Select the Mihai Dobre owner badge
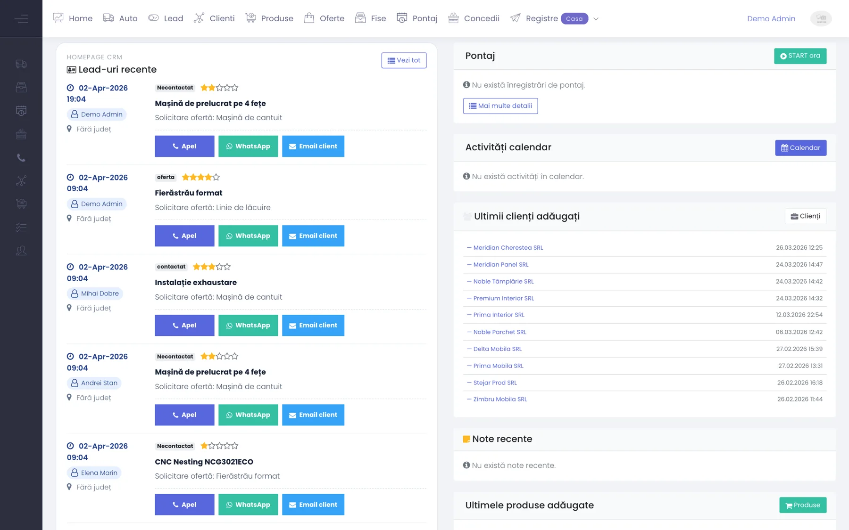Viewport: 849px width, 530px height. [x=95, y=294]
